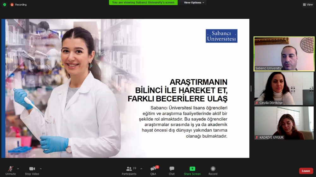Image resolution: width=316 pixels, height=177 pixels.
Task: Click the Sabancı Üniversitesi logo on the slide
Action: (222, 36)
